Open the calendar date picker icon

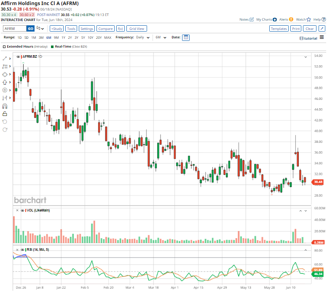186,38
